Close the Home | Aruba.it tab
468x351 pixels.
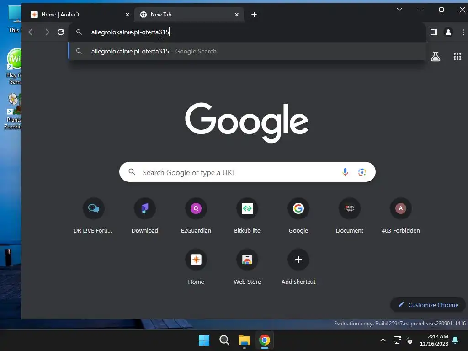click(128, 15)
